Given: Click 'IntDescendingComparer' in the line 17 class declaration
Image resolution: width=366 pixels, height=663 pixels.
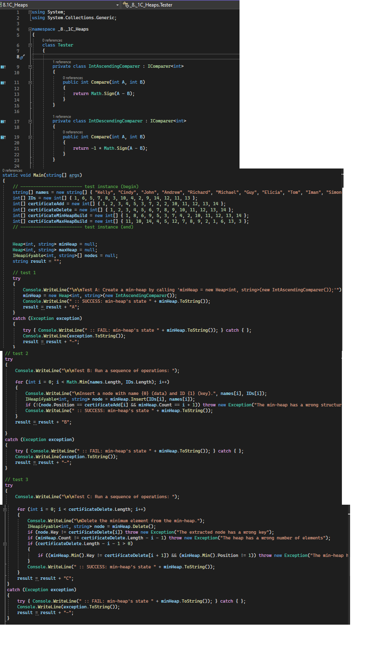Looking at the screenshot, I should (115, 121).
